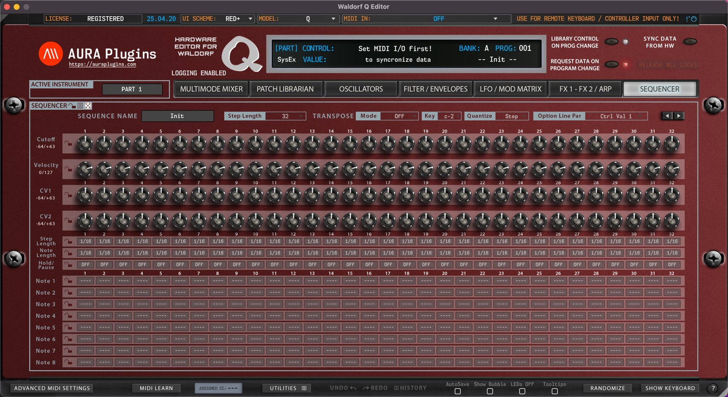Lock the Cutoff row

[x=68, y=144]
